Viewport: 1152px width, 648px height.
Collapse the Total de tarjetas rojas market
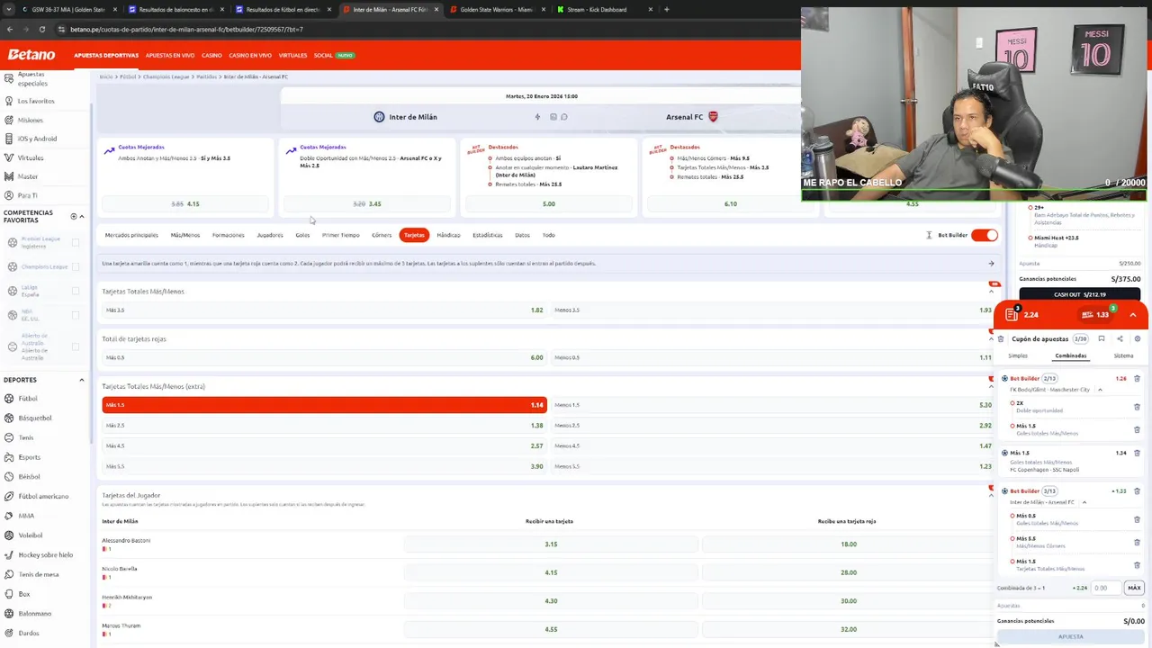[992, 339]
